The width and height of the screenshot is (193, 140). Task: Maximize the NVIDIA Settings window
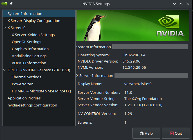pyautogui.click(x=181, y=4)
